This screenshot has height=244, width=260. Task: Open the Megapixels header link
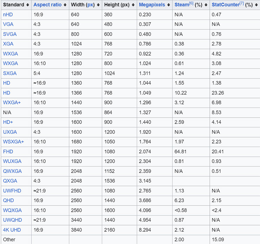tap(152, 5)
